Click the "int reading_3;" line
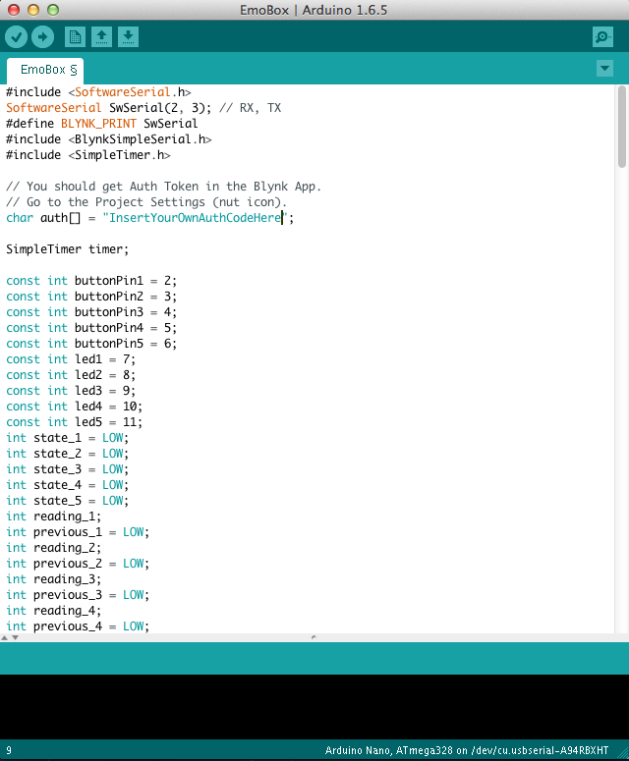The height and width of the screenshot is (761, 629). click(54, 579)
